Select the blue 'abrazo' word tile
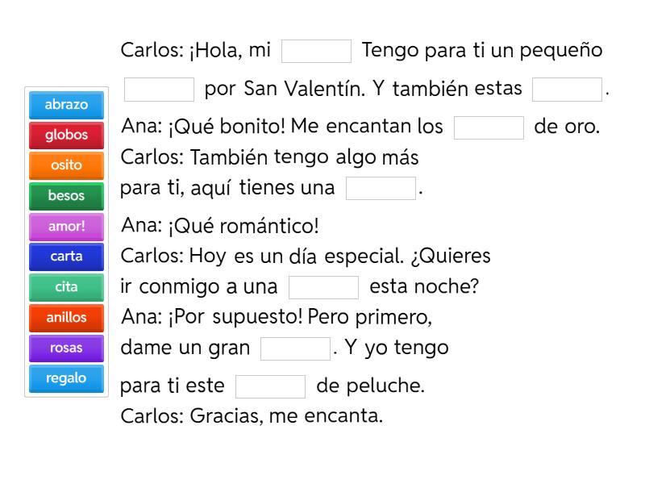 66,105
